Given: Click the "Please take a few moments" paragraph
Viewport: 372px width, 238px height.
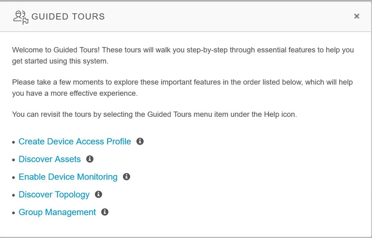Looking at the screenshot, I should (183, 88).
